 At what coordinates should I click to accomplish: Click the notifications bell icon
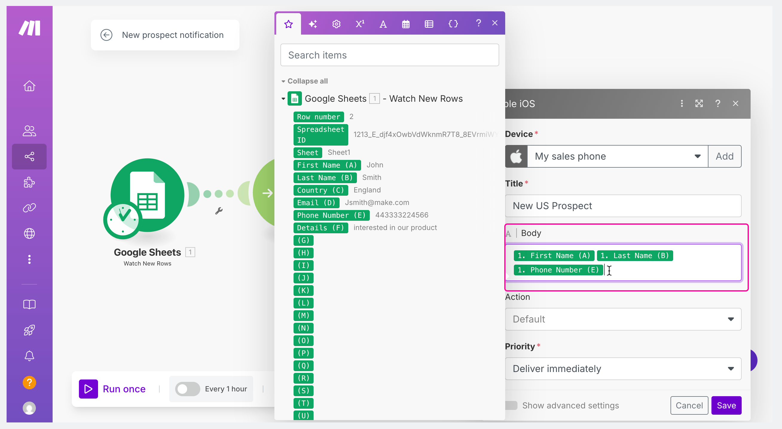[x=29, y=356]
